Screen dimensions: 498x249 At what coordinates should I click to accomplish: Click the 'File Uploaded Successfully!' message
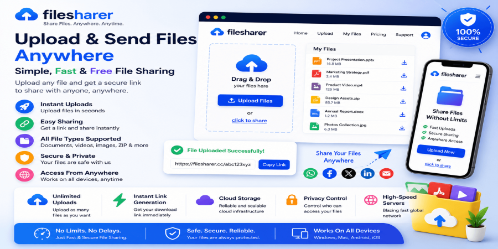226,151
